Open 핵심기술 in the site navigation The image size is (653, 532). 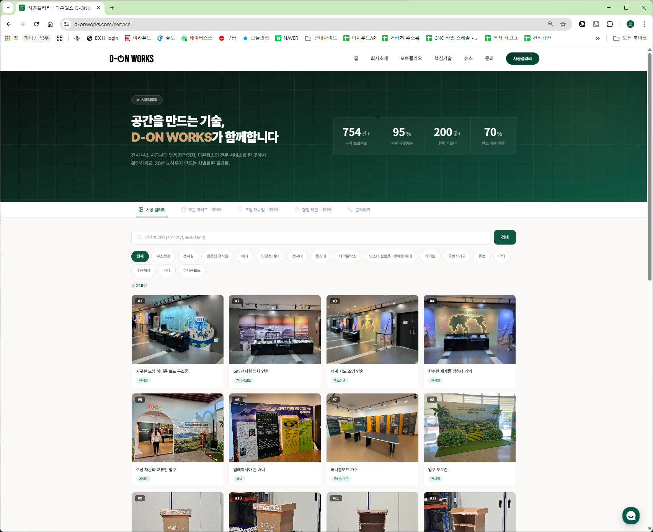(443, 59)
